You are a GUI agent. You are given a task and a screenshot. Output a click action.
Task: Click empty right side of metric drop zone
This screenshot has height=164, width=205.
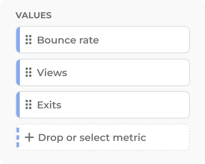click(170, 137)
